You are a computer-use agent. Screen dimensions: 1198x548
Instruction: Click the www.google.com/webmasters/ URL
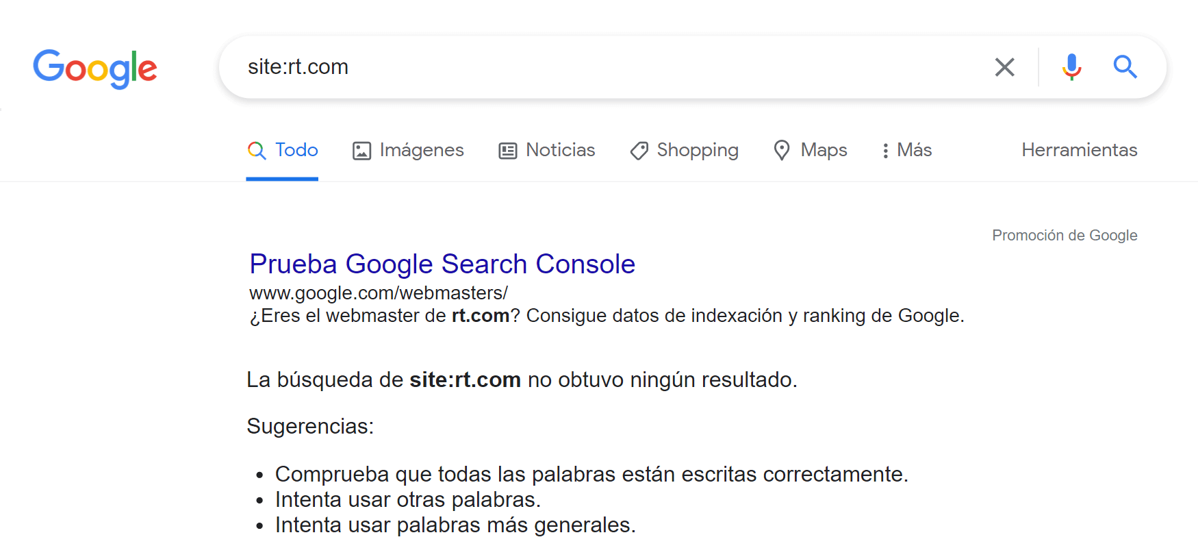(378, 293)
